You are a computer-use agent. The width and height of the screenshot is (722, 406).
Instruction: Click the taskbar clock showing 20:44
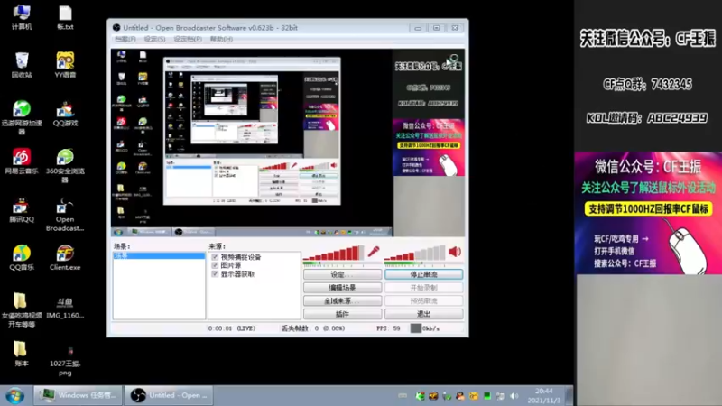click(x=544, y=396)
